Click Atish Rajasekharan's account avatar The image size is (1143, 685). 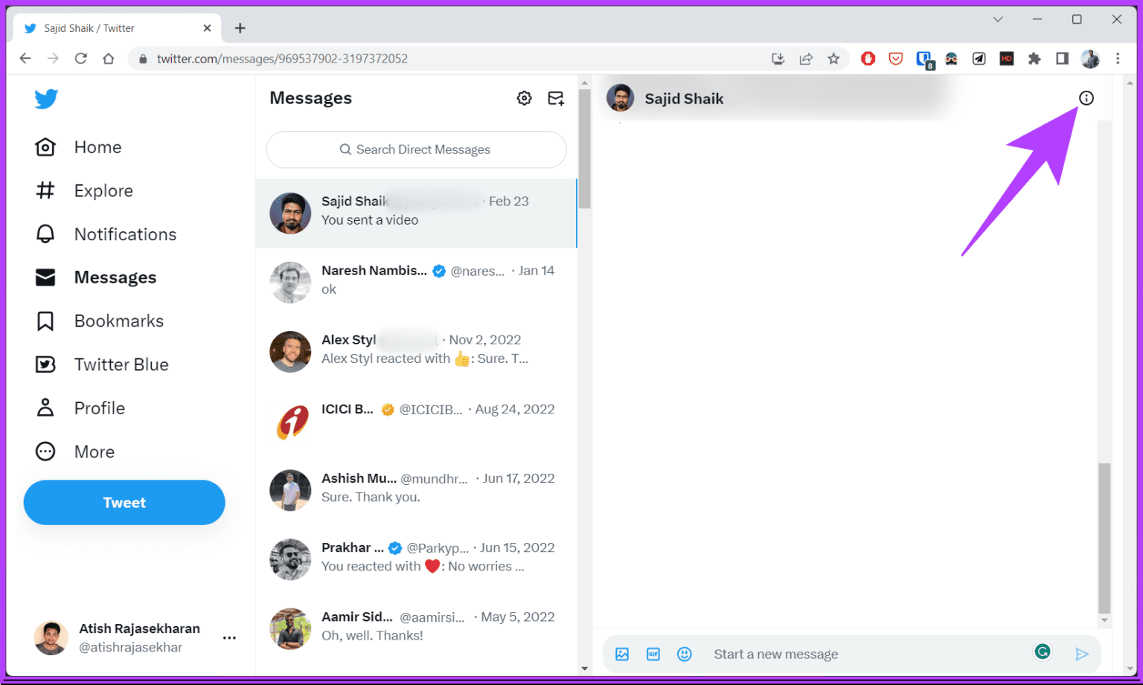pyautogui.click(x=51, y=638)
